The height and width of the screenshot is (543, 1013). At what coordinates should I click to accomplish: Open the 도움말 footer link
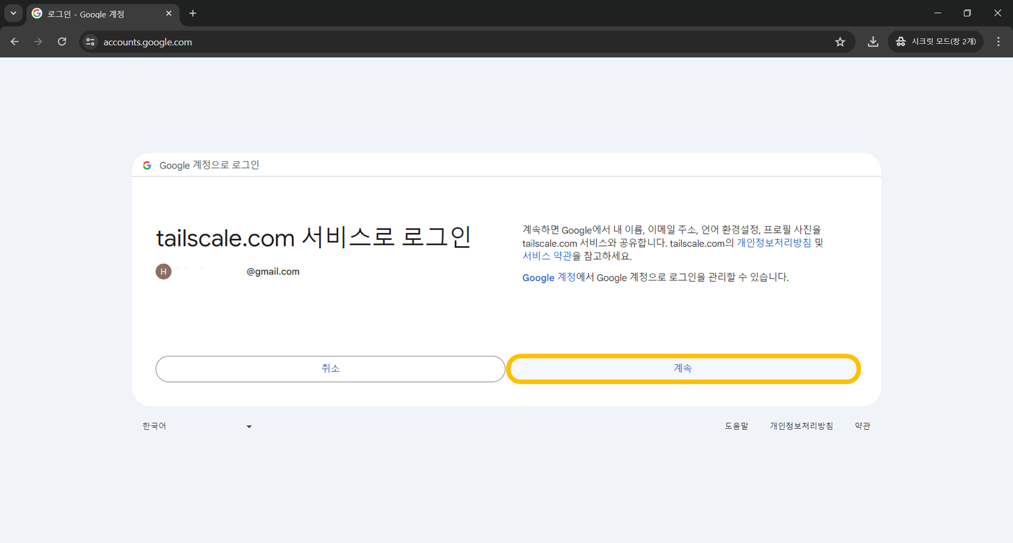(x=736, y=426)
